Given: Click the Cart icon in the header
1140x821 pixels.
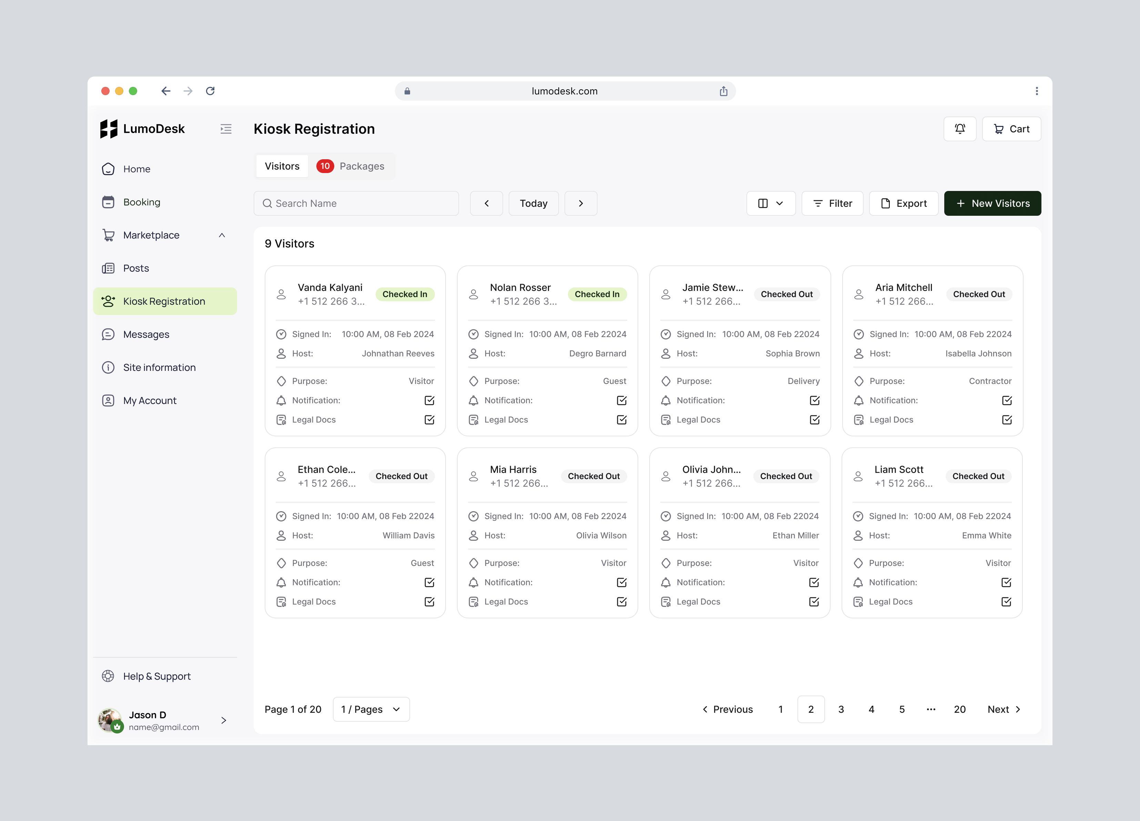Looking at the screenshot, I should coord(1011,129).
